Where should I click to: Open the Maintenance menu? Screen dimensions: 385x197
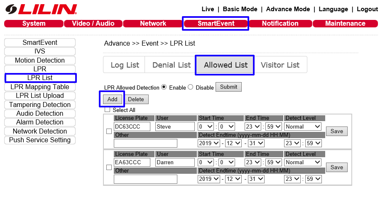click(x=345, y=24)
